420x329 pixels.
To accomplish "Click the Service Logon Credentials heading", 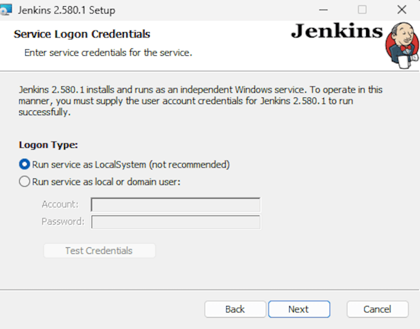I will coord(82,34).
